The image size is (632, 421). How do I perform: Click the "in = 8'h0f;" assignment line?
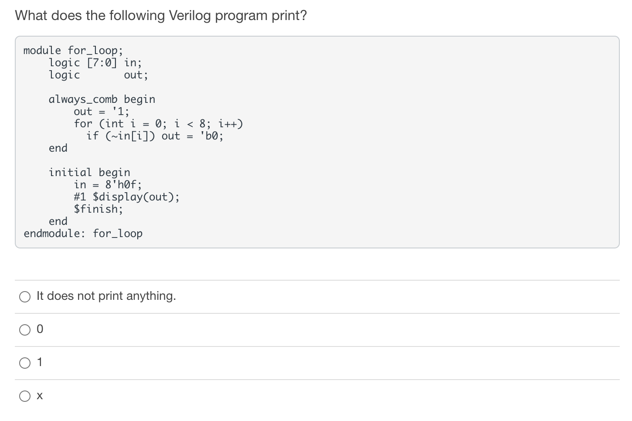[108, 185]
